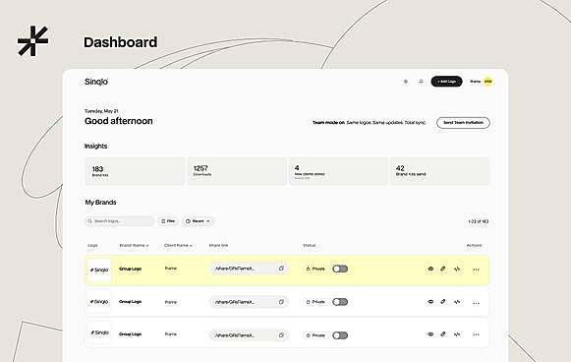Sort by the Client Name column
This screenshot has height=362, width=571.
[x=178, y=245]
